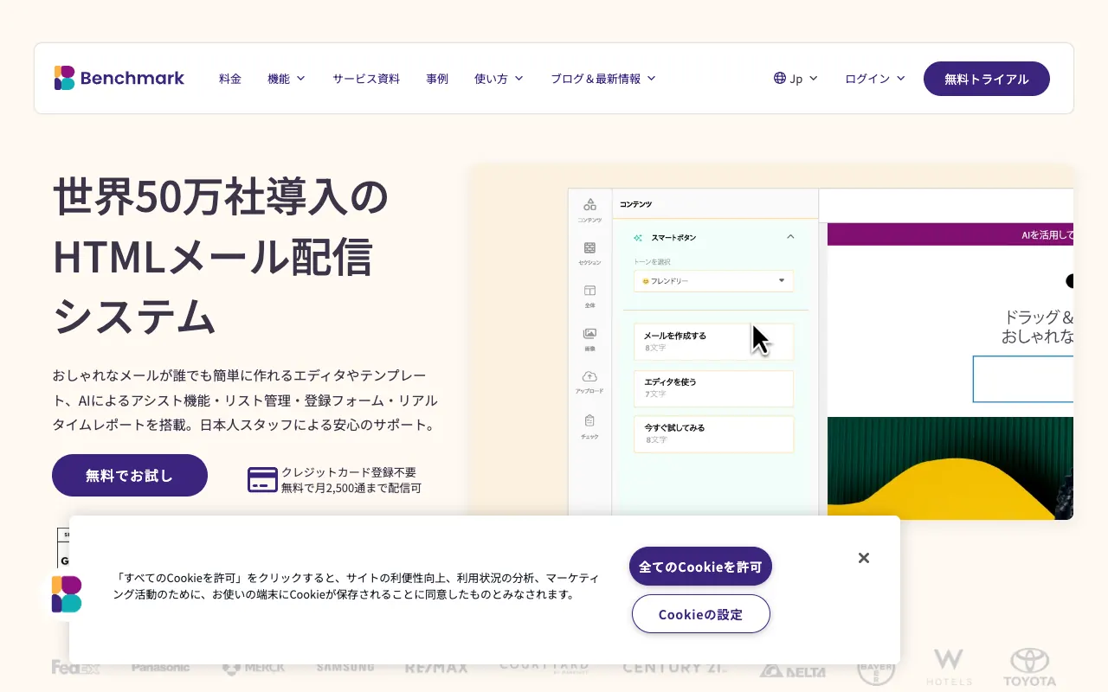This screenshot has height=692, width=1108.
Task: Open the Jp language selector
Action: (796, 79)
